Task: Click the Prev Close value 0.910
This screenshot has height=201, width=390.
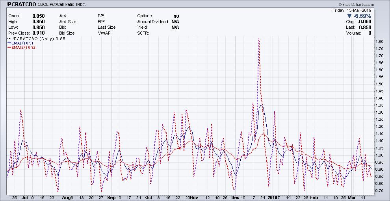Action: point(38,33)
